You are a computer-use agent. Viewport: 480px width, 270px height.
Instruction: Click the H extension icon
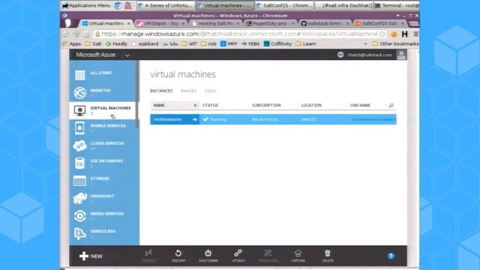405,34
